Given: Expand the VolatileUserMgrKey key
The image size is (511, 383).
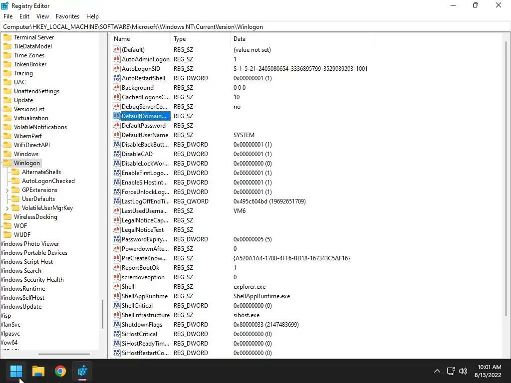Looking at the screenshot, I should (x=7, y=208).
